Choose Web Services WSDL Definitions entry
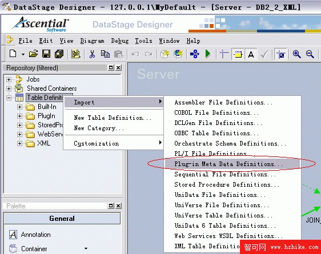The width and height of the screenshot is (321, 254). [233, 236]
